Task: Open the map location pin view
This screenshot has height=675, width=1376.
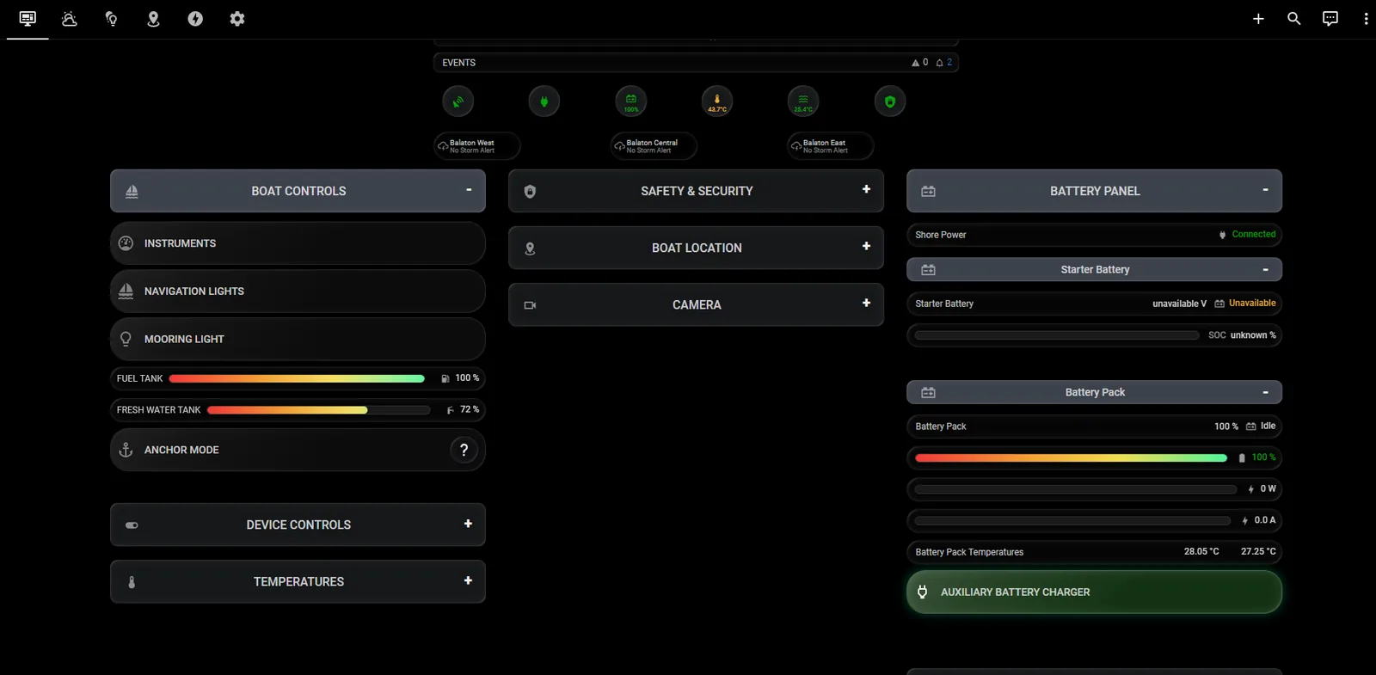Action: pyautogui.click(x=153, y=19)
